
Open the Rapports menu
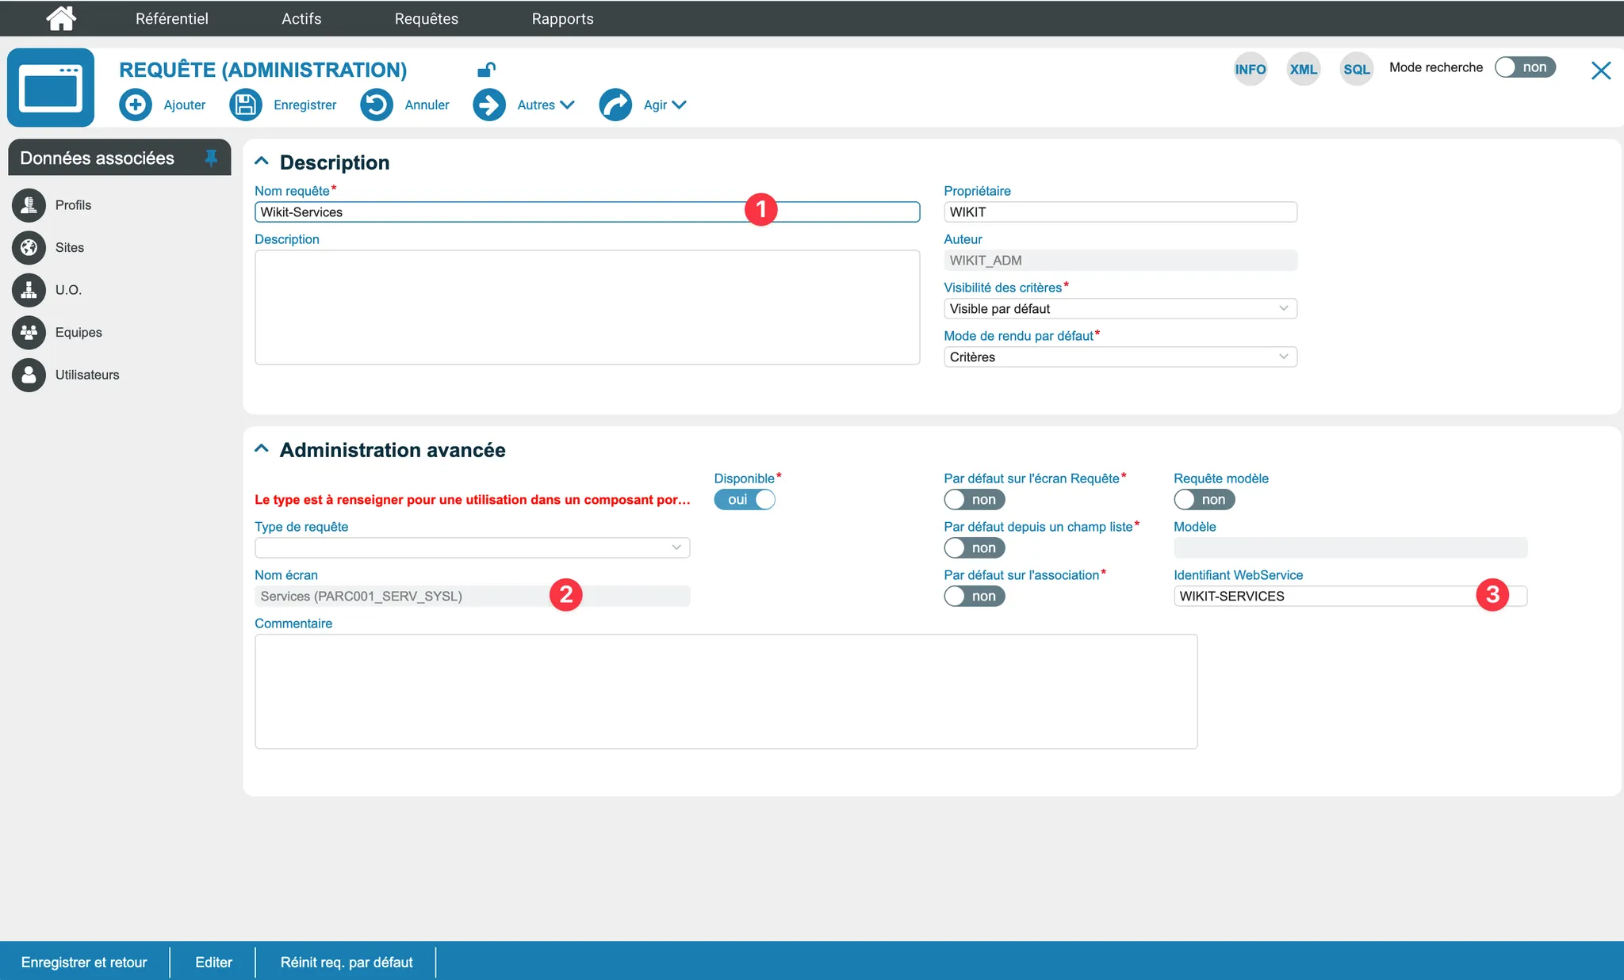pos(562,18)
